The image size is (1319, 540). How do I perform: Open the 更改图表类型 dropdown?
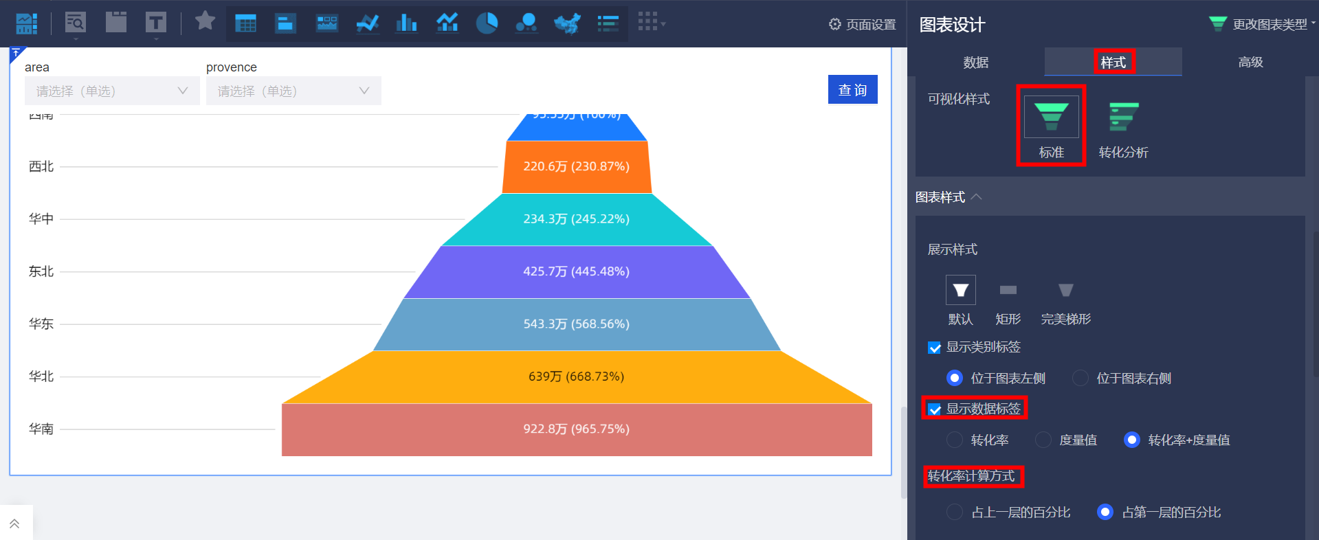tap(1262, 24)
